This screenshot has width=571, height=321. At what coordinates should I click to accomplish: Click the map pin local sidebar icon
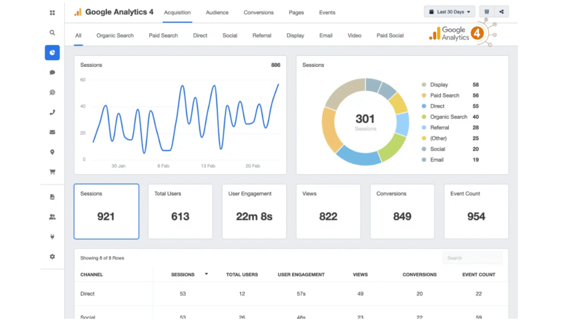[52, 152]
